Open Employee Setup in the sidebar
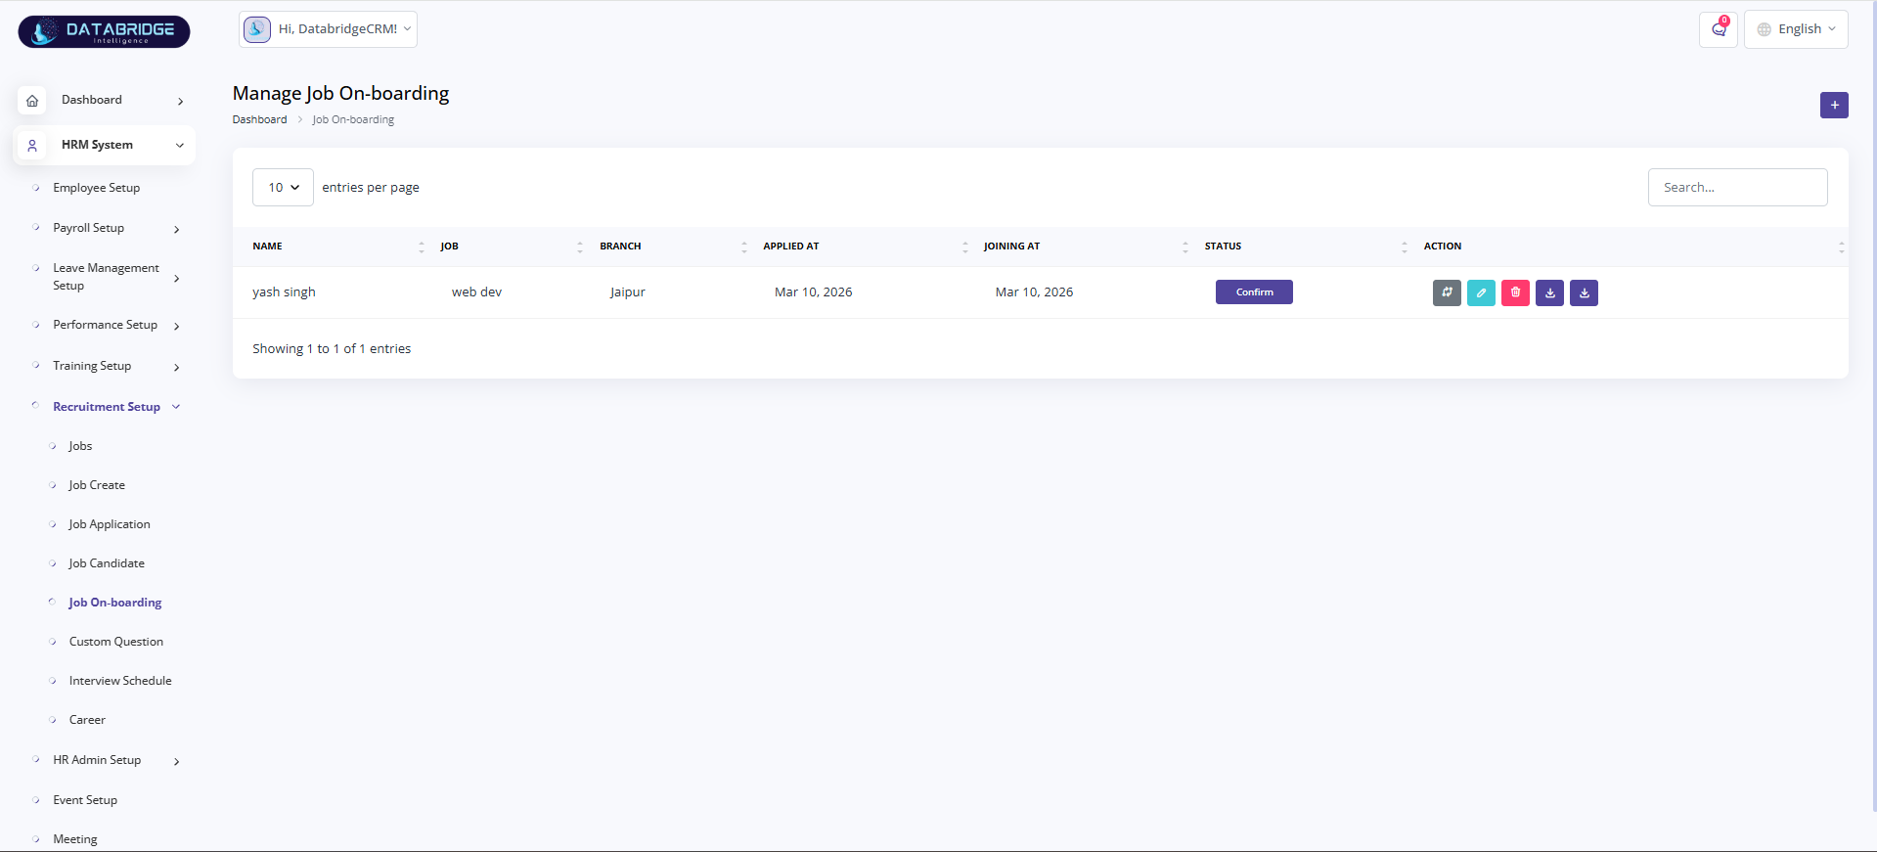Viewport: 1877px width, 852px height. tap(96, 188)
